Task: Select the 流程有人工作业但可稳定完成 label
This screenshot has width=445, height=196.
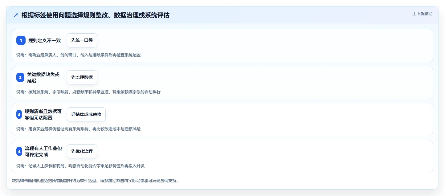Action: 43,151
